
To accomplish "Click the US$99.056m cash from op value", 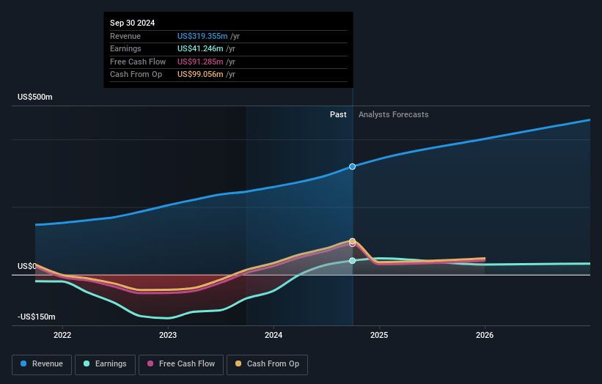I will (x=200, y=75).
